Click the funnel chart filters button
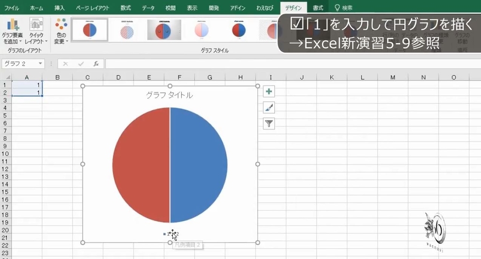This screenshot has height=259, width=481. (269, 124)
